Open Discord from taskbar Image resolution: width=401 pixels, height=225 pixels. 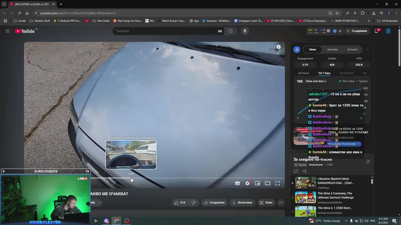click(107, 221)
